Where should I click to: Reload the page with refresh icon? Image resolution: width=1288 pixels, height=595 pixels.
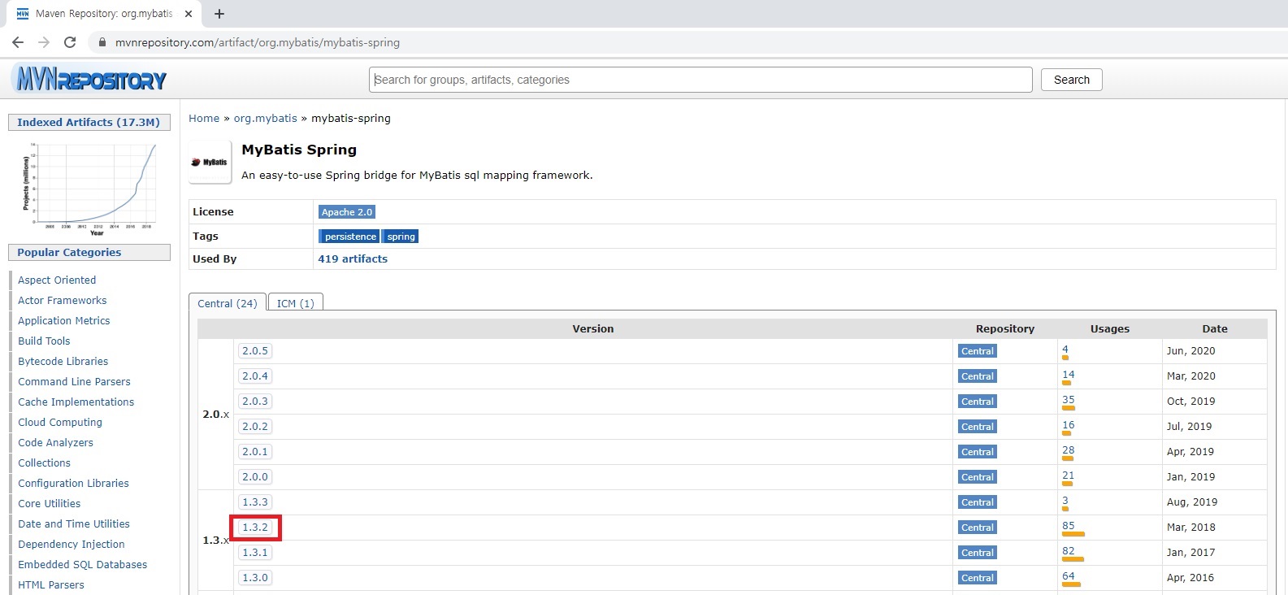[70, 42]
